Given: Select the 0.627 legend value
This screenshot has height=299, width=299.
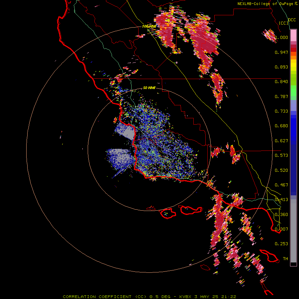Looking at the screenshot, I should pyautogui.click(x=281, y=141).
